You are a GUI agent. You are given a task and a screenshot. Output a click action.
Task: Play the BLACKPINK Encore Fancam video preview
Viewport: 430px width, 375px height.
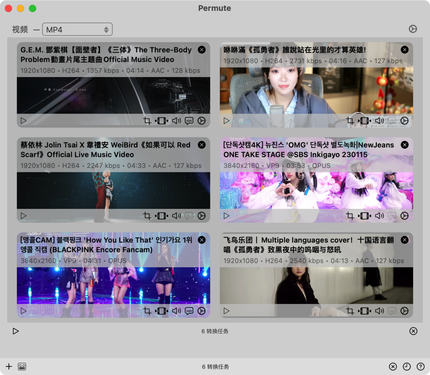(24, 311)
